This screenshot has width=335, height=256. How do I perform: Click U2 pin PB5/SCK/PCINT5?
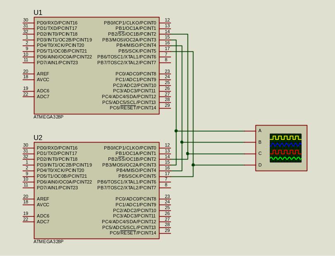137,176
